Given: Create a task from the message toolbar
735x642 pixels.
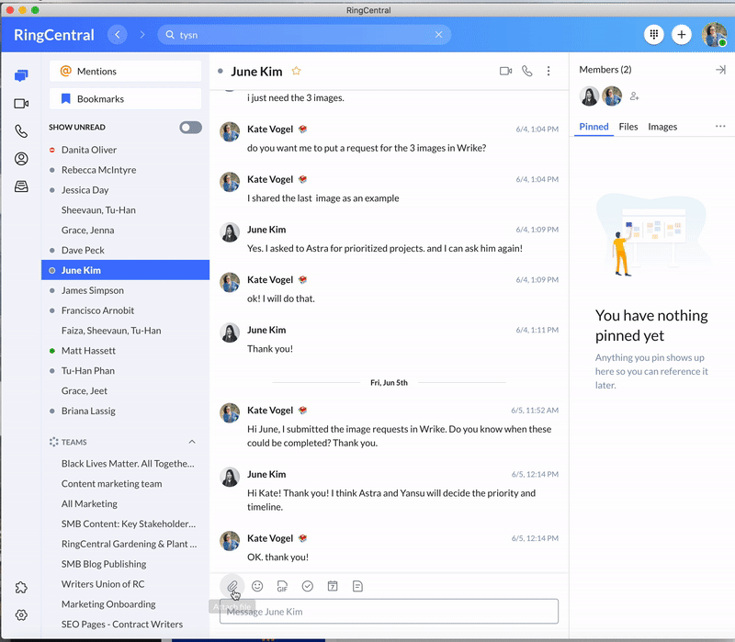Looking at the screenshot, I should 308,585.
